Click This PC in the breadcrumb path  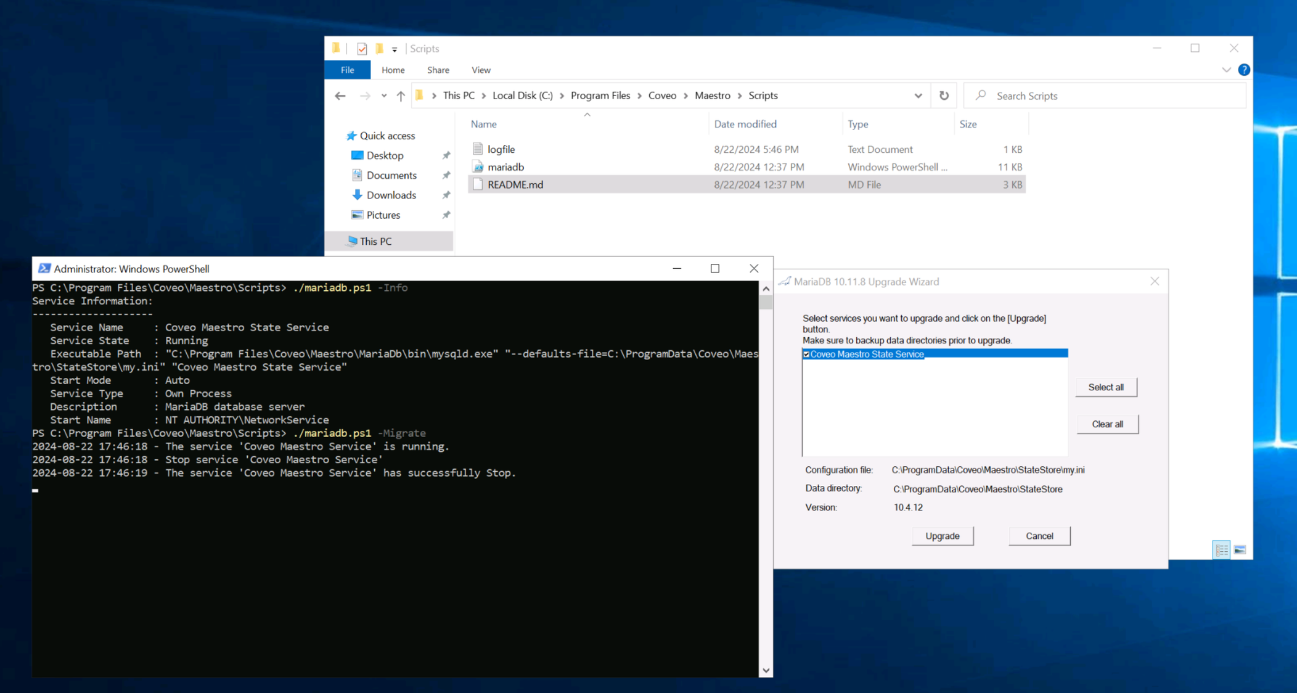coord(459,96)
